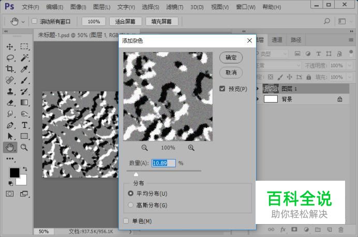Open the 窗口(W) menu
Screen dimensions: 358x237
[246, 7]
